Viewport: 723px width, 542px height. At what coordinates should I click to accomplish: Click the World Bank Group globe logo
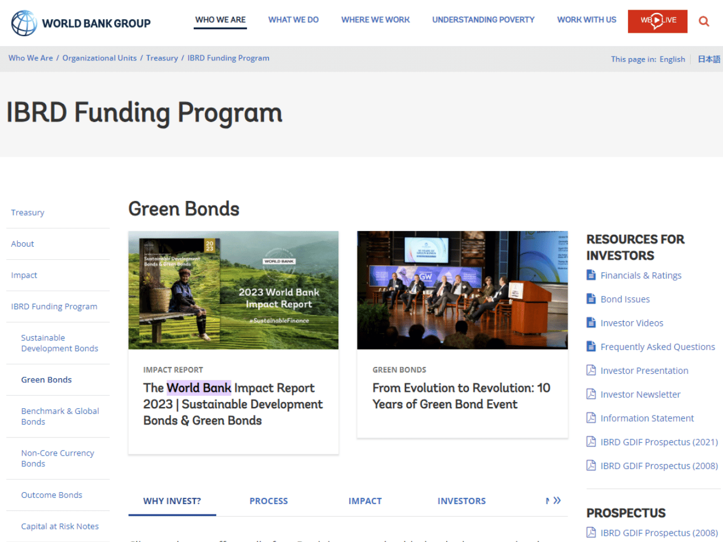(x=24, y=23)
